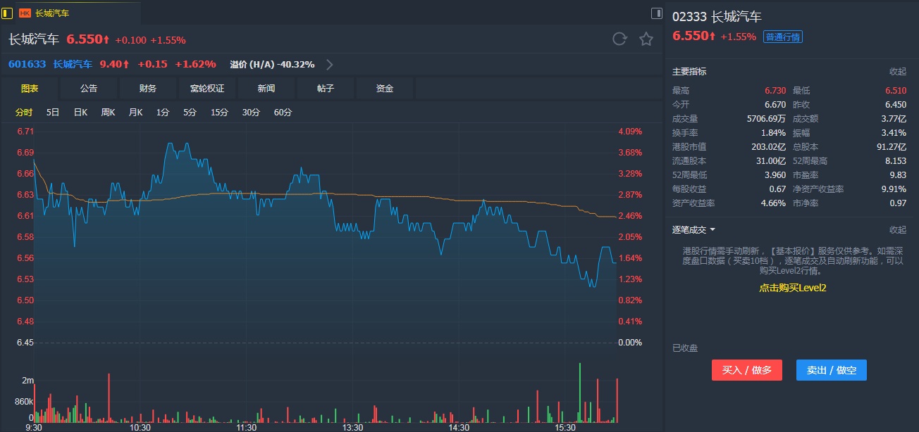The image size is (919, 432).
Task: Open the 财务 tab
Action: point(148,89)
